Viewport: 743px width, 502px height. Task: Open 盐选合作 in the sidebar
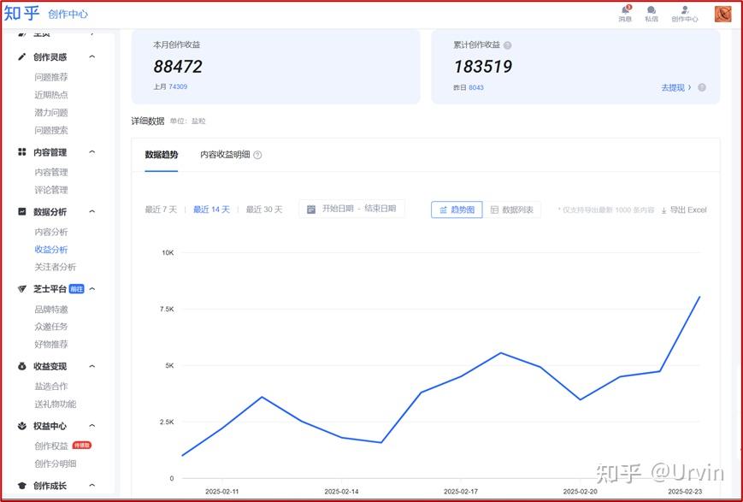pos(51,387)
